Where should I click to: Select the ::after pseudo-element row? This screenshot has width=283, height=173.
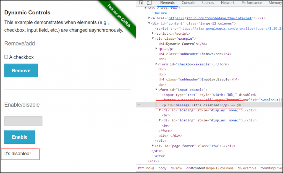pyautogui.click(x=158, y=156)
